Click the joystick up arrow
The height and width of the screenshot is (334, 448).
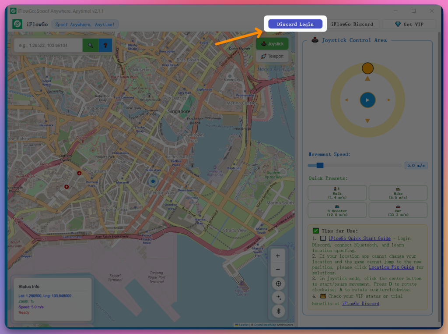[367, 79]
